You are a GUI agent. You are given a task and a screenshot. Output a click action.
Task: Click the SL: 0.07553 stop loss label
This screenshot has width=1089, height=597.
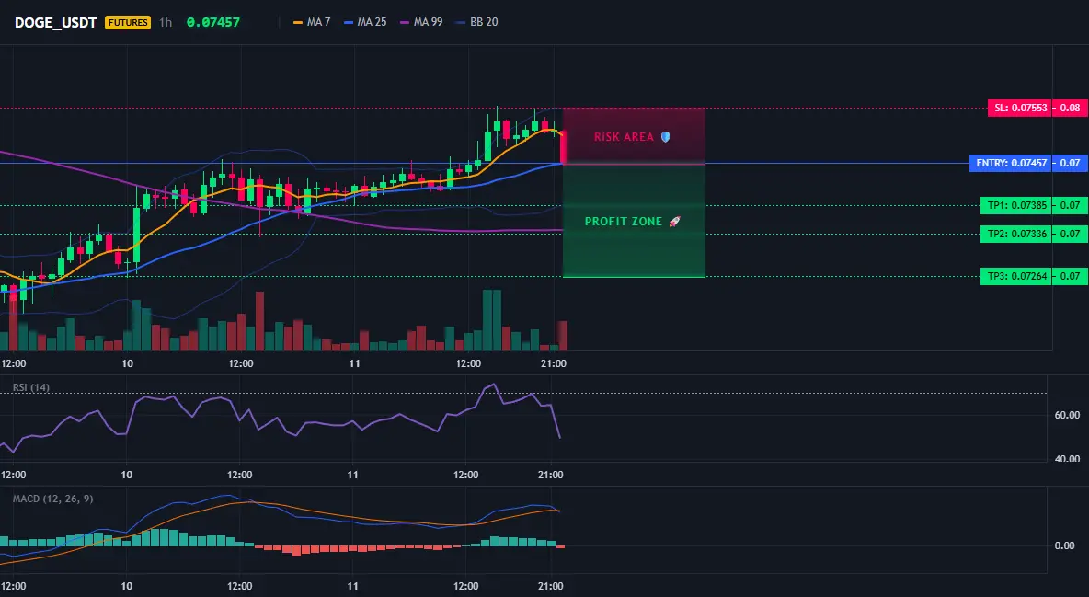pos(1020,108)
